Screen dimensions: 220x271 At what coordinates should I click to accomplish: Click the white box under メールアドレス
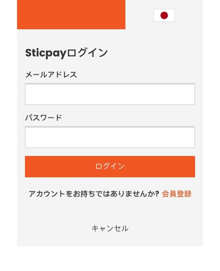click(x=110, y=94)
